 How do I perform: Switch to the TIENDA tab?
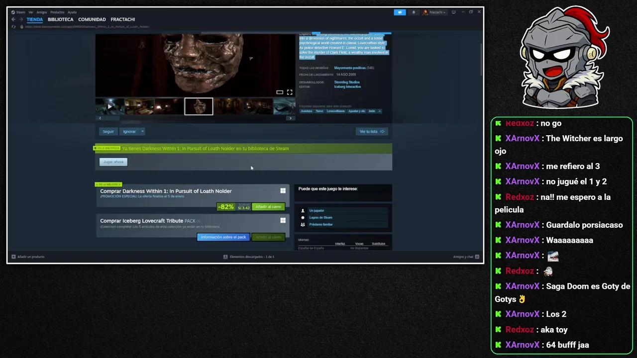tap(35, 19)
